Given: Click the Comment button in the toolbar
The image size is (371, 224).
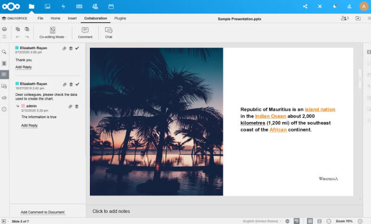Looking at the screenshot, I should (85, 32).
